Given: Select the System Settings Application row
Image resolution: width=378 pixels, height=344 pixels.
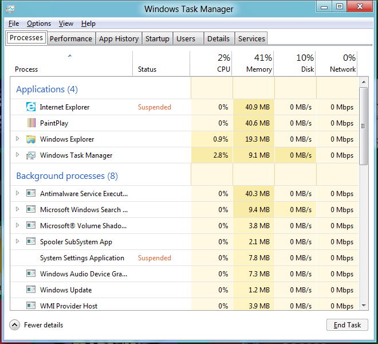Looking at the screenshot, I should coord(184,258).
